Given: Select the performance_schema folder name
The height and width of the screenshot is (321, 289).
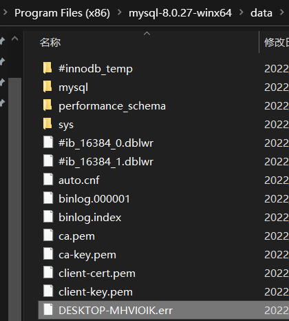Looking at the screenshot, I should (112, 106).
